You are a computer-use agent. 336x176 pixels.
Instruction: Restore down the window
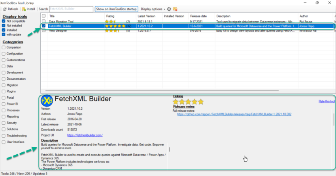pos(317,3)
